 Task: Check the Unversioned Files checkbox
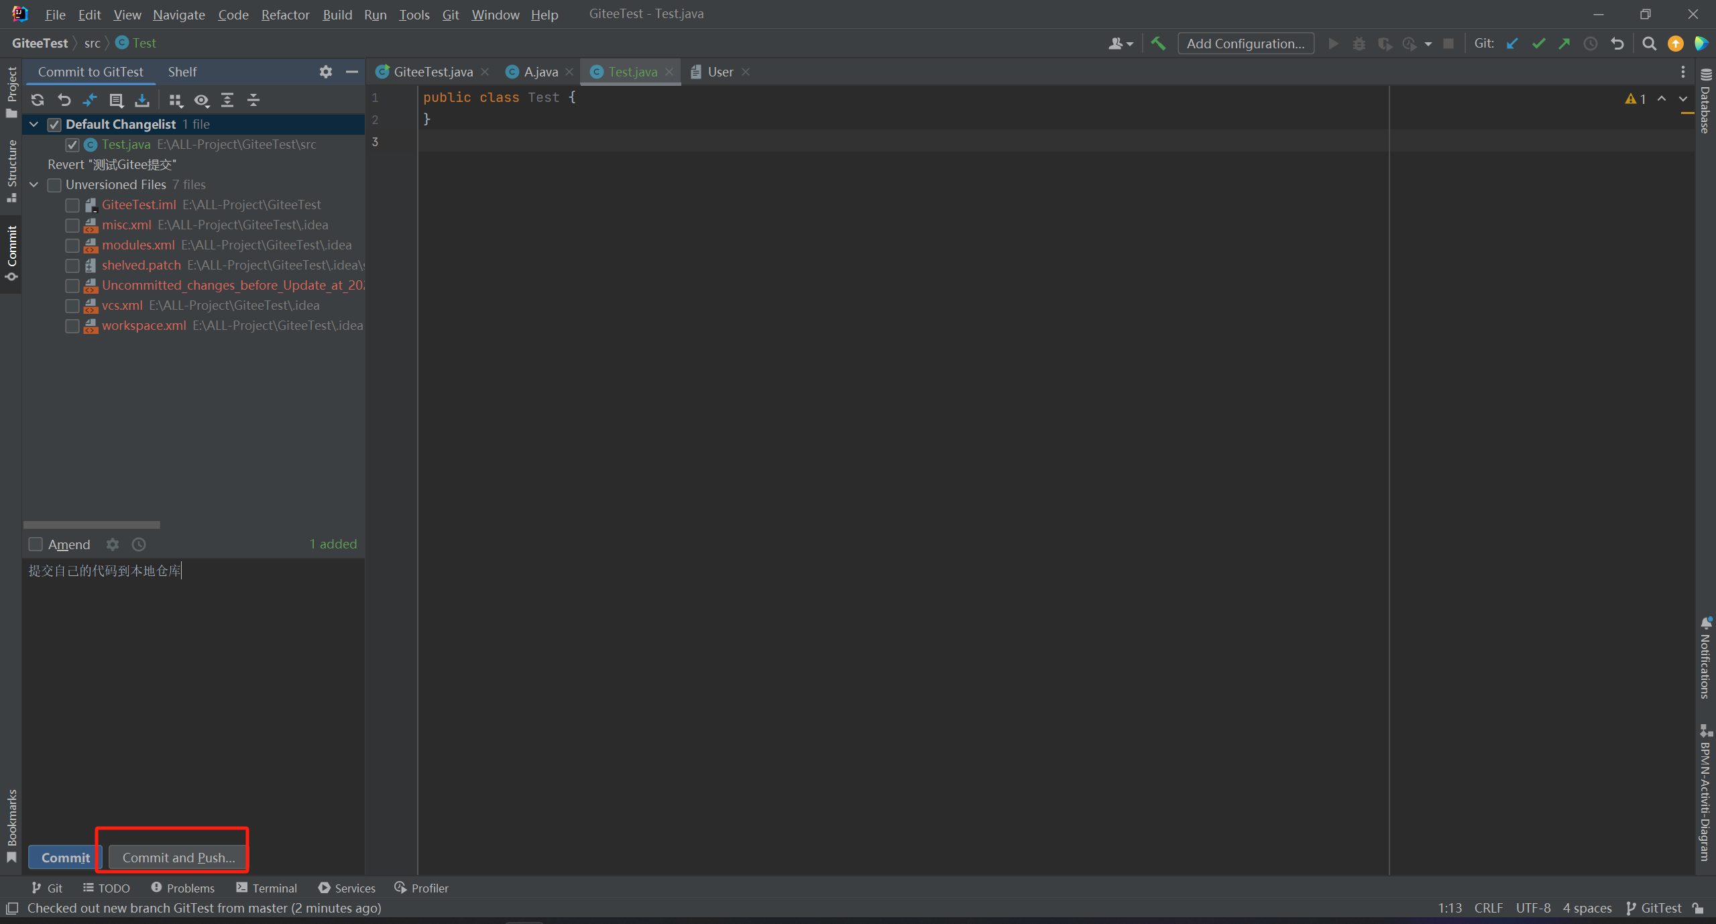54,185
